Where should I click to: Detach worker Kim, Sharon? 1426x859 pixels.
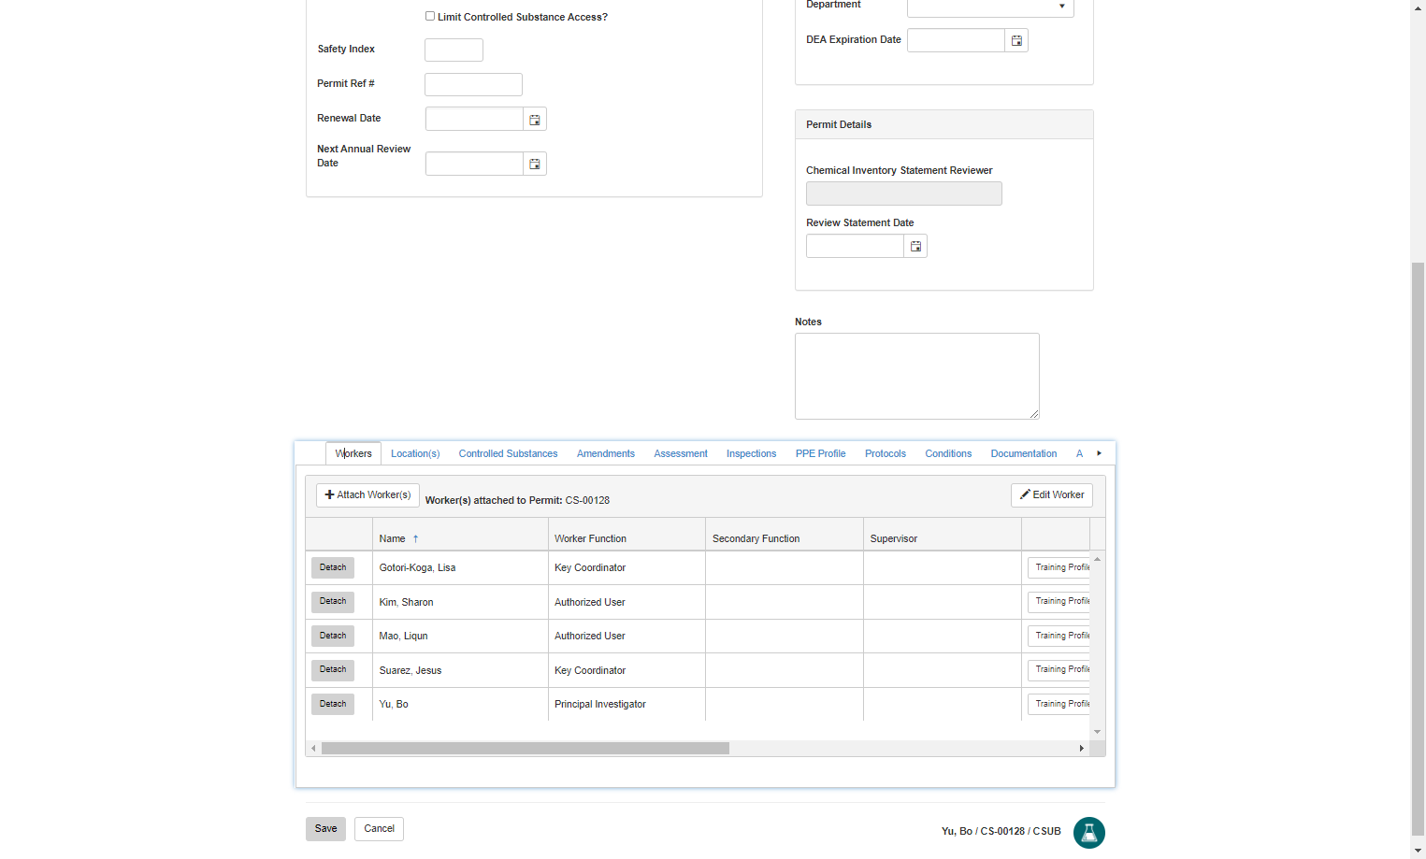point(333,602)
